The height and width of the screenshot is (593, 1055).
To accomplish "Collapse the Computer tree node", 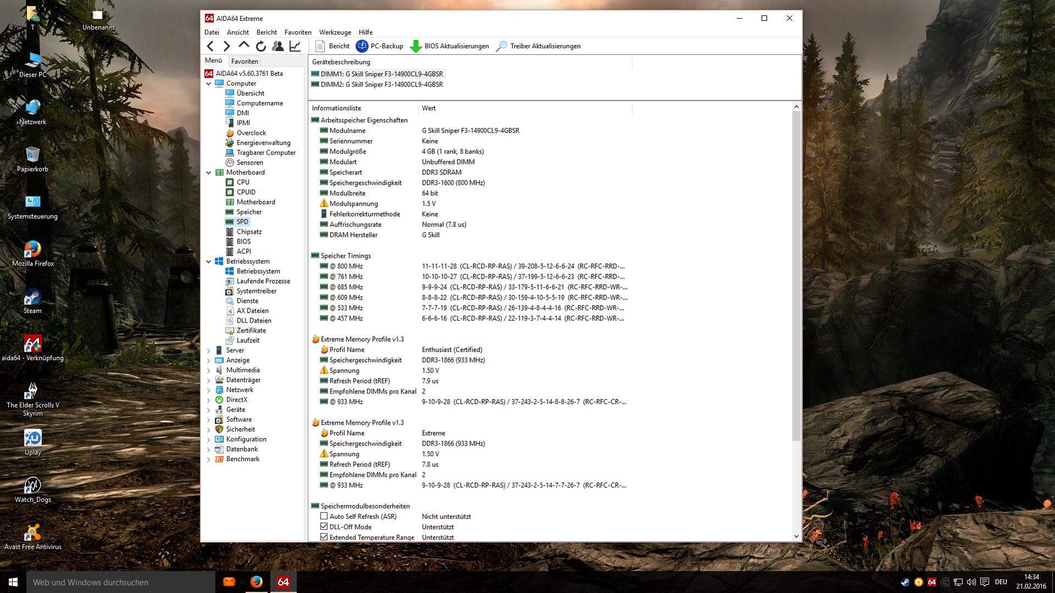I will point(208,84).
